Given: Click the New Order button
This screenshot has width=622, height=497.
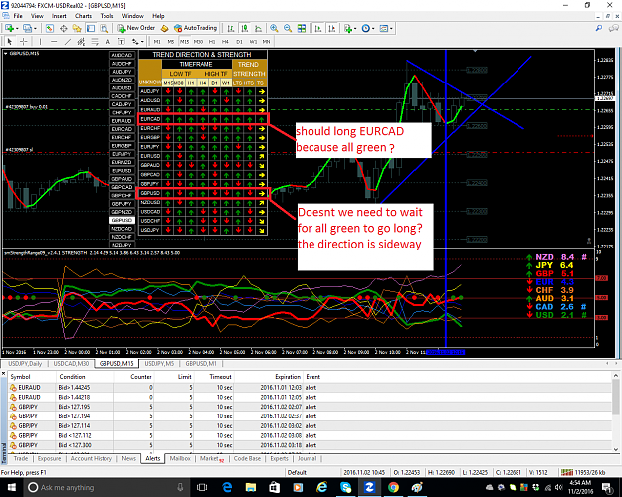Looking at the screenshot, I should point(136,28).
